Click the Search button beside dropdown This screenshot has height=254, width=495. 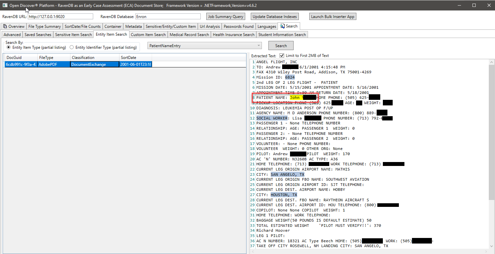pyautogui.click(x=281, y=46)
